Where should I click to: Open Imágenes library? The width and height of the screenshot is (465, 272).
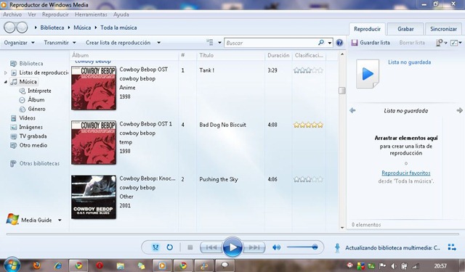26,127
